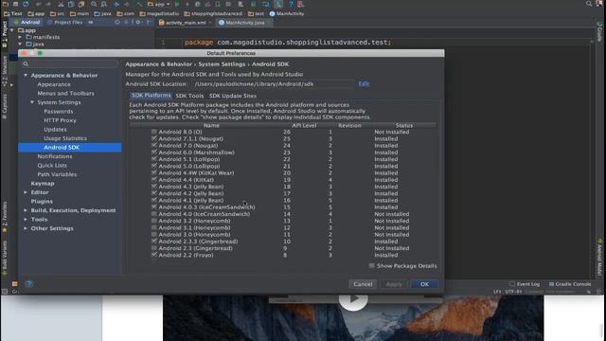Select the SDK Platforms tab

tap(151, 95)
